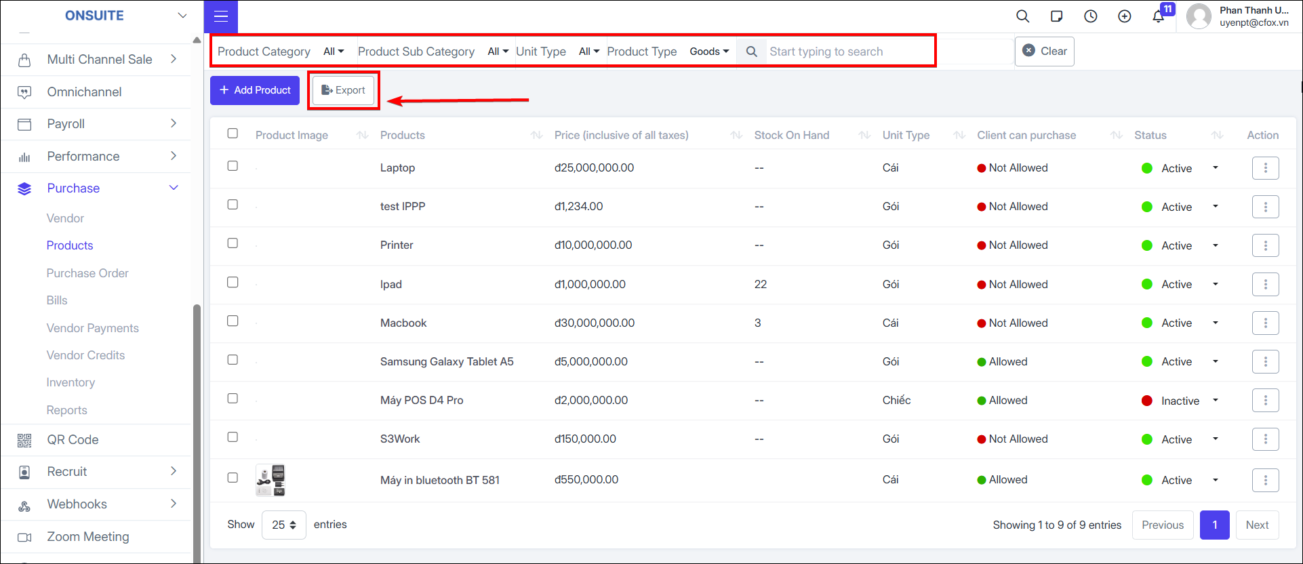The width and height of the screenshot is (1303, 564).
Task: Toggle the hamburger sidebar menu button
Action: (221, 17)
